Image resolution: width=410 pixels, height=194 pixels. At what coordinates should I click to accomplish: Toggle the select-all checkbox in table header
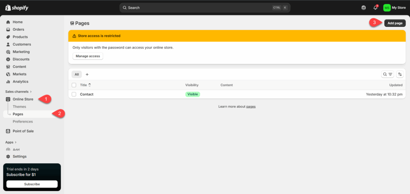(74, 85)
